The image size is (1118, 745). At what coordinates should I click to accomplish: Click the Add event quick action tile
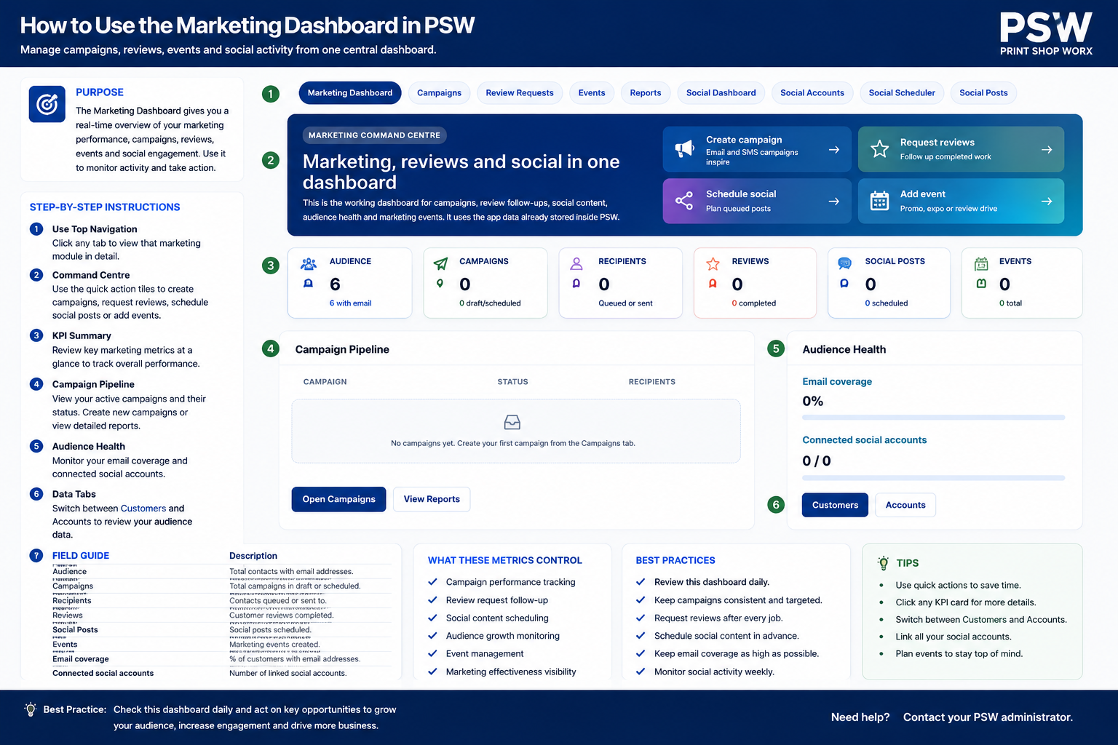click(961, 201)
